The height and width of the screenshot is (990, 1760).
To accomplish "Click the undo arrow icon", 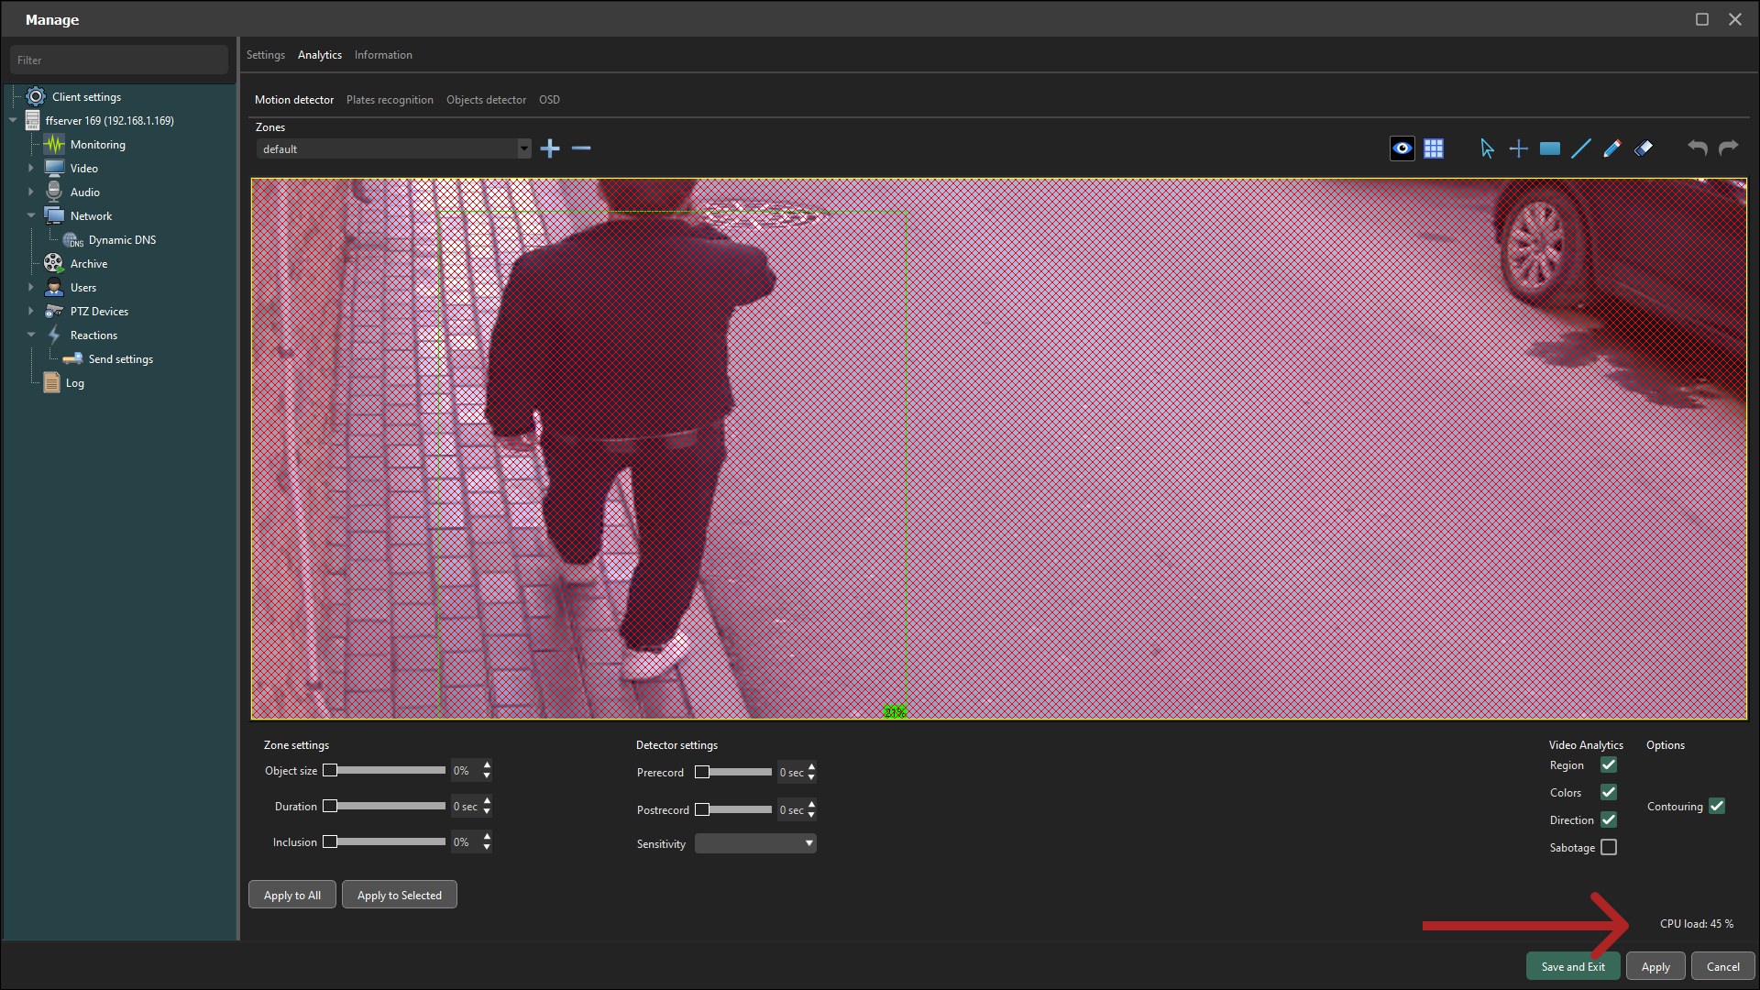I will coord(1698,148).
